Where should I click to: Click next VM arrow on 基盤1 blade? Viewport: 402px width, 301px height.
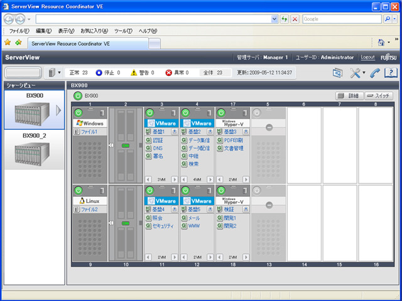pyautogui.click(x=175, y=179)
